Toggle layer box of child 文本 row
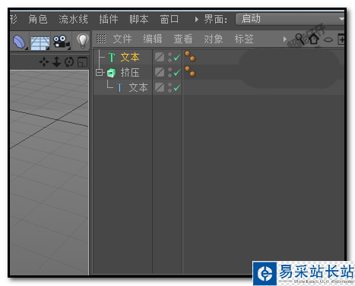 tap(160, 87)
